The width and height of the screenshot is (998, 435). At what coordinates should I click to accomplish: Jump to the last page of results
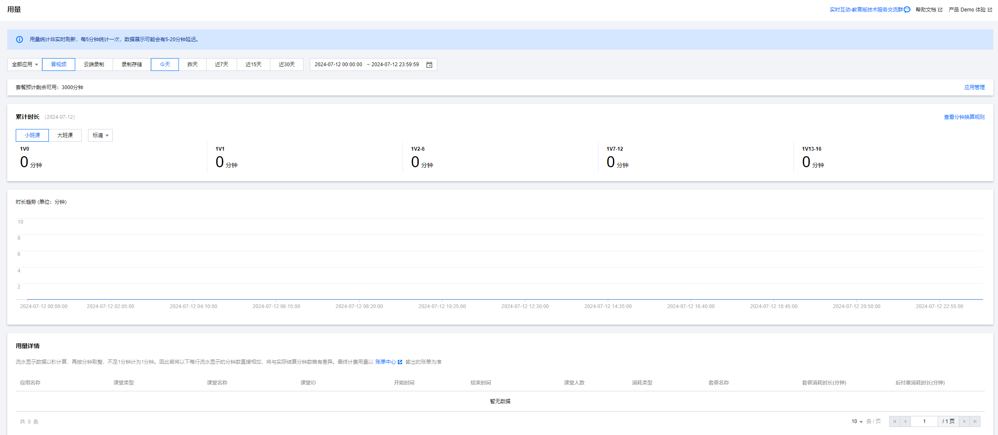pyautogui.click(x=975, y=421)
